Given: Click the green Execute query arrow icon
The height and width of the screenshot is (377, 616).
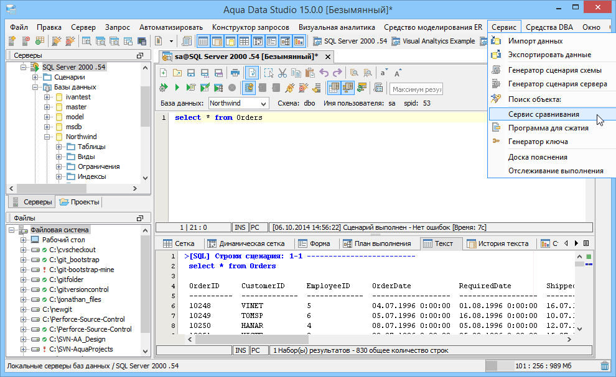Looking at the screenshot, I should click(177, 88).
